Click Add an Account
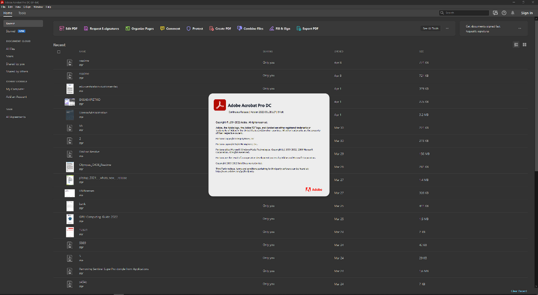This screenshot has height=295, width=538. (16, 97)
